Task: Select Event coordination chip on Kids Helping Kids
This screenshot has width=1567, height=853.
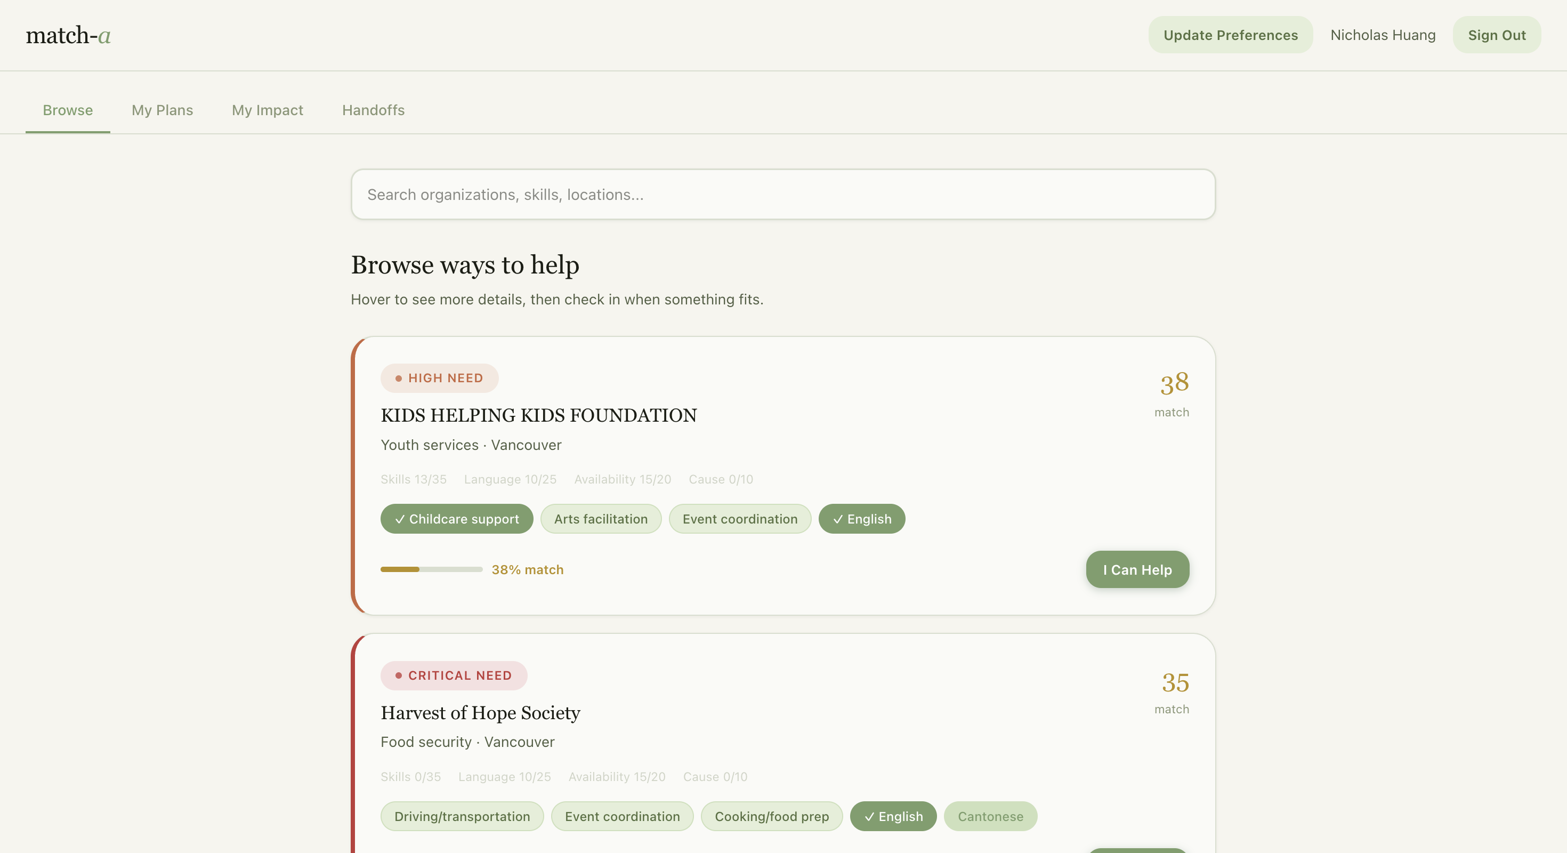Action: pos(740,519)
